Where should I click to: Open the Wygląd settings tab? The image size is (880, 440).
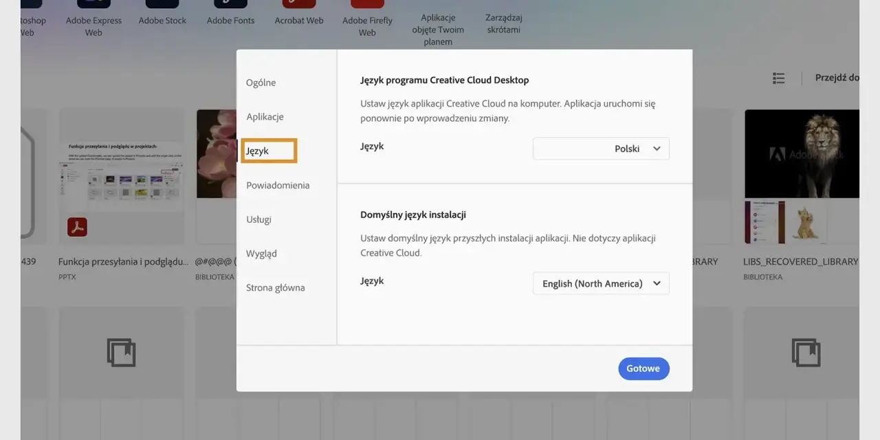click(261, 254)
